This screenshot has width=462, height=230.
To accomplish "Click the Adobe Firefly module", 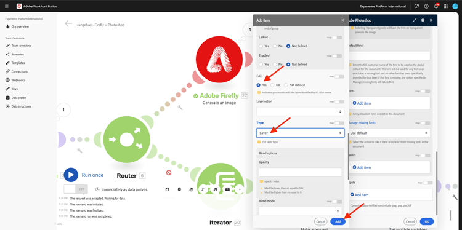I will pyautogui.click(x=219, y=60).
